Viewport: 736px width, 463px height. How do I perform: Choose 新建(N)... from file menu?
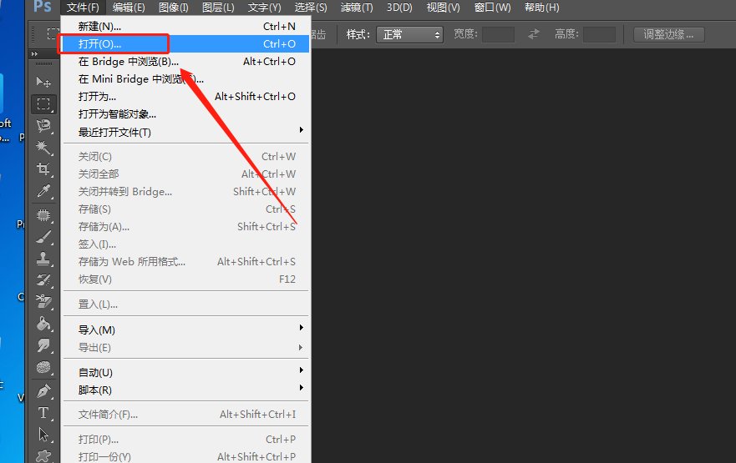185,26
